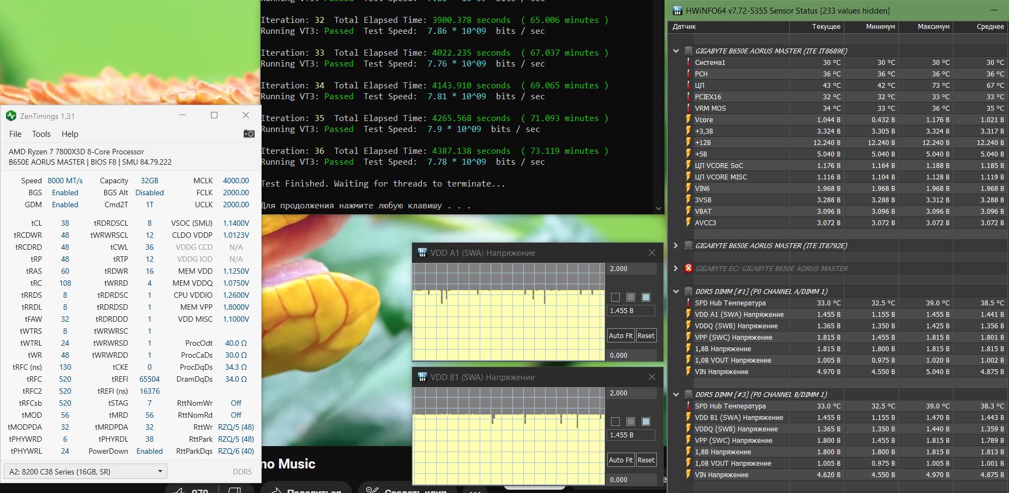
Task: Click the Максимум column header
Action: (926, 26)
